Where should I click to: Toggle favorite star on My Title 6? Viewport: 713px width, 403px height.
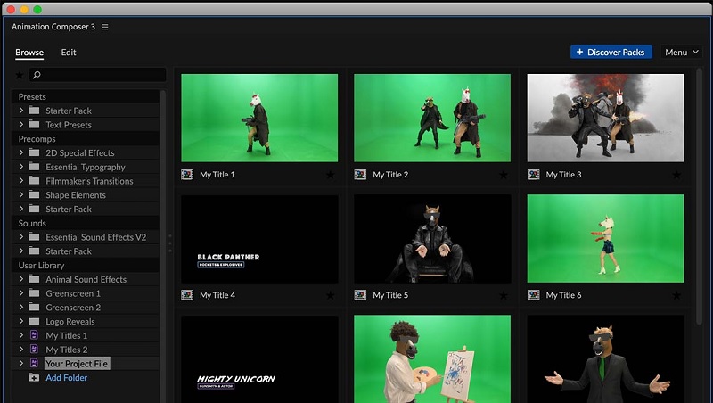click(676, 295)
